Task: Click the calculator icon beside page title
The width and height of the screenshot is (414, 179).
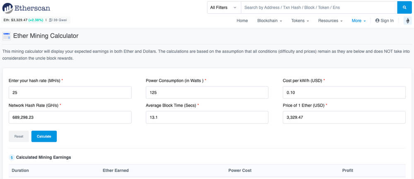Action: (x=7, y=36)
